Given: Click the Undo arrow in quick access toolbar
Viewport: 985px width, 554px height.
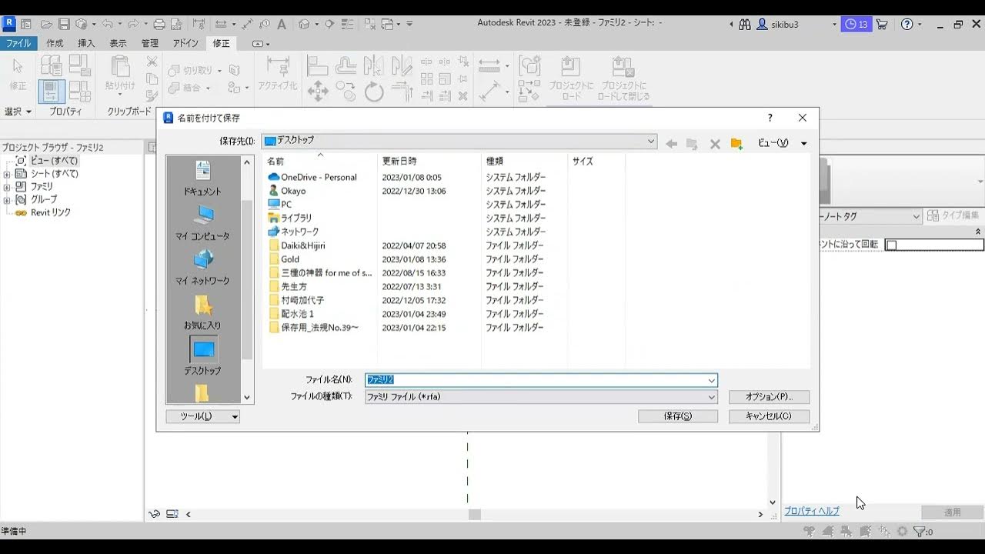Looking at the screenshot, I should pos(107,24).
